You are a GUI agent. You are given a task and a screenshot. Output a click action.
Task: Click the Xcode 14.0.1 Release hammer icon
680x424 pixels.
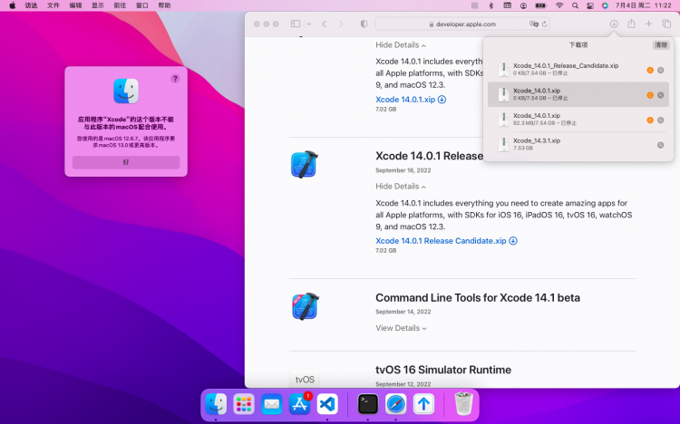(x=305, y=164)
